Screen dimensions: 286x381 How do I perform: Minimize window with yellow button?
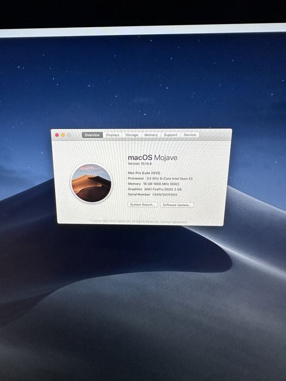pyautogui.click(x=63, y=135)
